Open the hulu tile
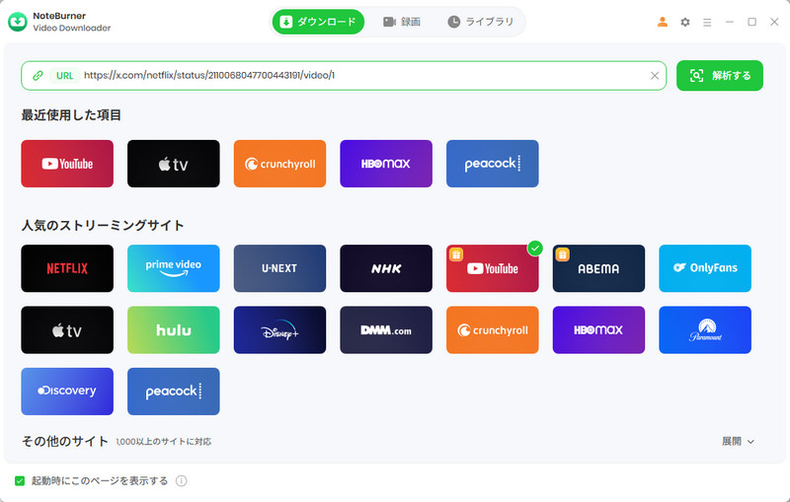Viewport: 790px width, 502px height. (174, 330)
